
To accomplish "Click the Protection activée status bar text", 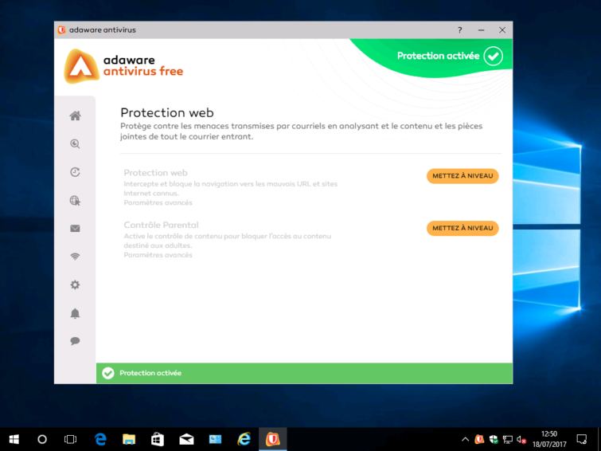I will 150,373.
